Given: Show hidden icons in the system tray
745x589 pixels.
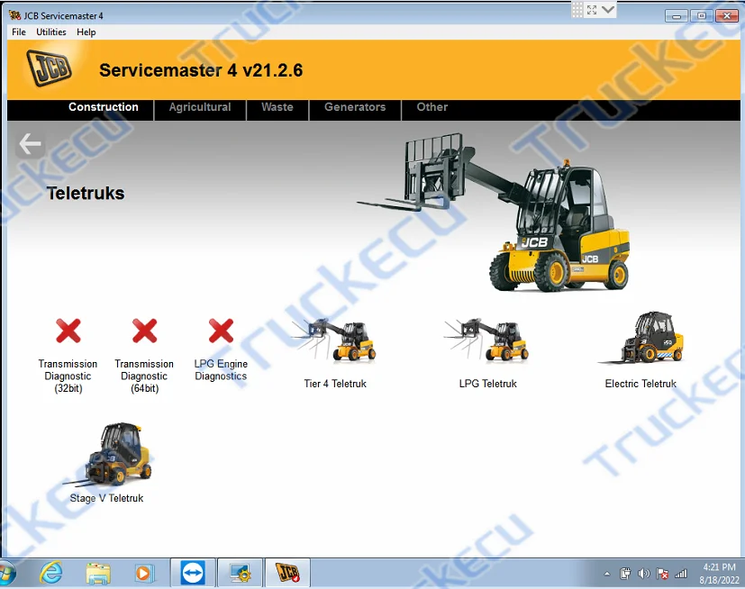Looking at the screenshot, I should (x=606, y=574).
